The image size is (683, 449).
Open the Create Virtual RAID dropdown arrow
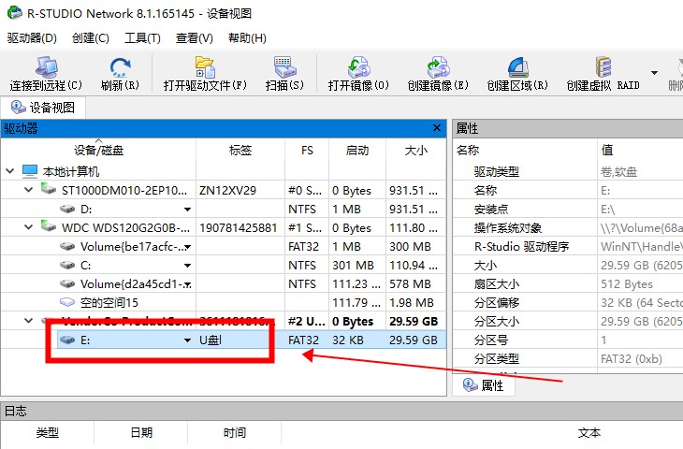tap(654, 73)
